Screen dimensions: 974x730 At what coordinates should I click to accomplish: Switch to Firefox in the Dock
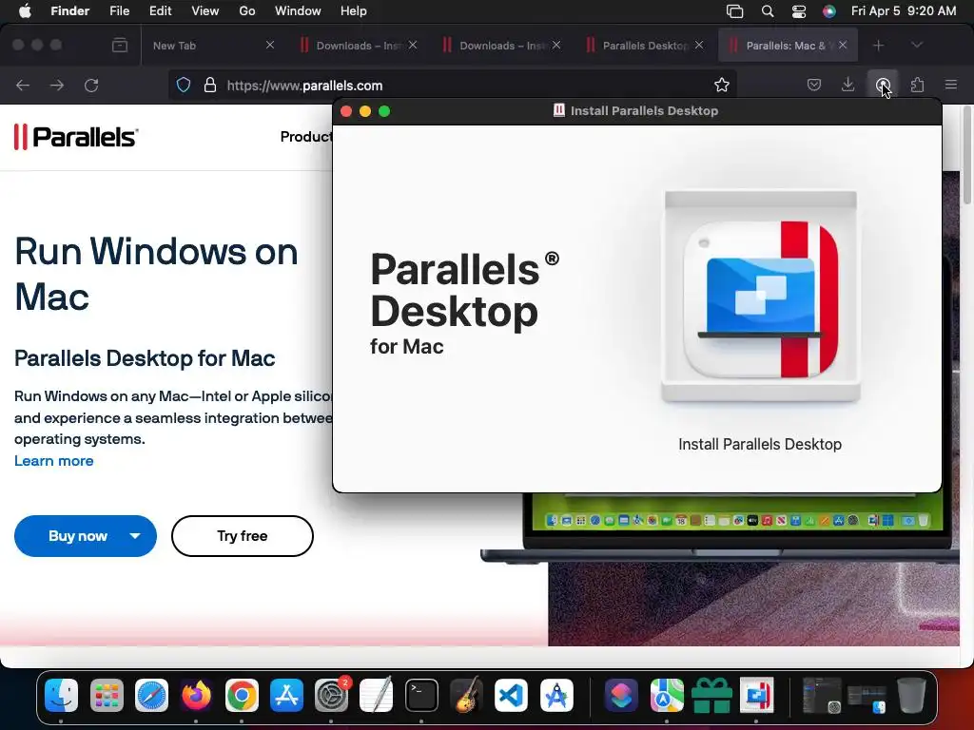coord(197,695)
